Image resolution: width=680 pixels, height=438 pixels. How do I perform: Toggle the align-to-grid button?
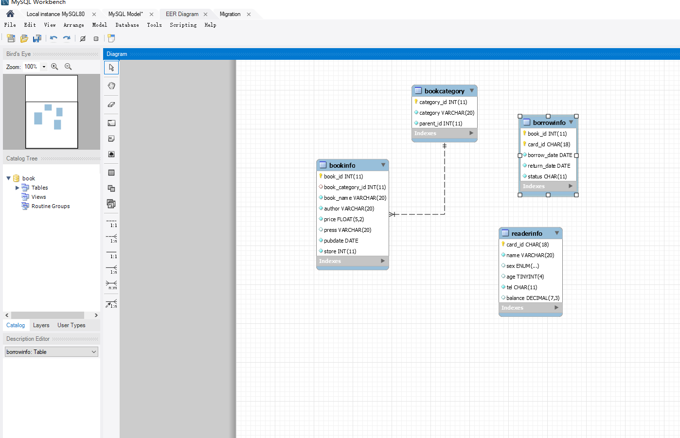[96, 38]
